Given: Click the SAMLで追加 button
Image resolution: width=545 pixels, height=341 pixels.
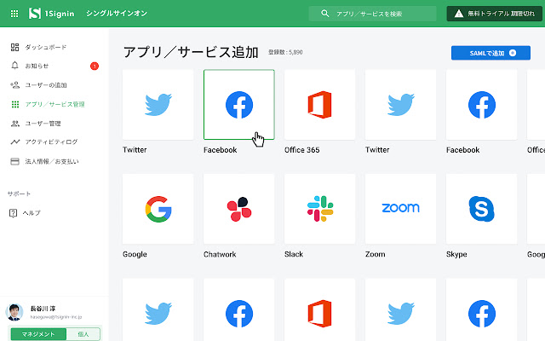Looking at the screenshot, I should point(490,53).
